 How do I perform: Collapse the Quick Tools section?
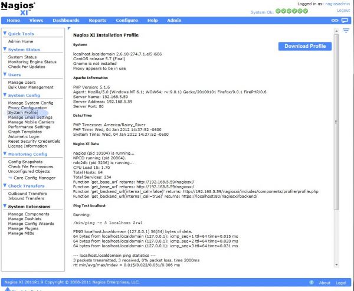tap(5, 34)
